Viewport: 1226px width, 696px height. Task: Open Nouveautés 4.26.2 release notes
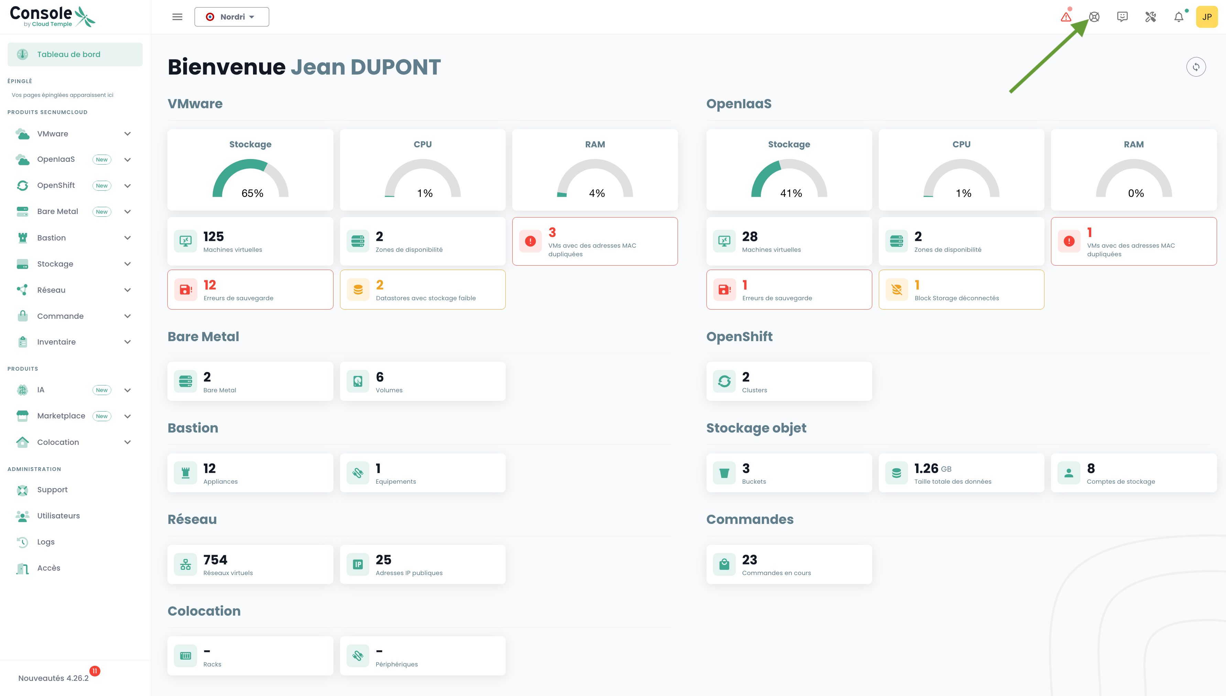pos(54,678)
